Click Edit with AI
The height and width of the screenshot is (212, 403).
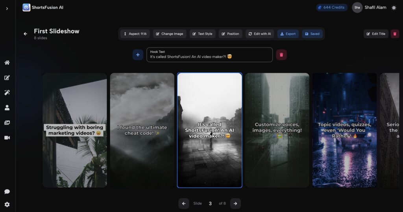[260, 34]
